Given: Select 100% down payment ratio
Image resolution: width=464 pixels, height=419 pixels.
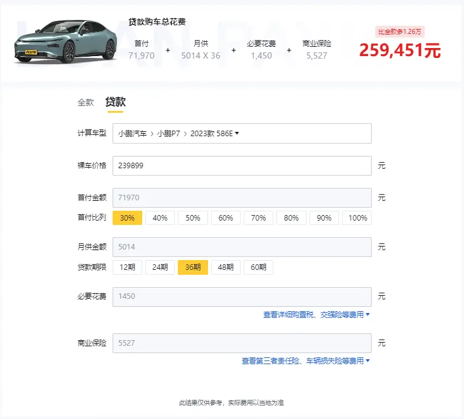Looking at the screenshot, I should coord(358,218).
